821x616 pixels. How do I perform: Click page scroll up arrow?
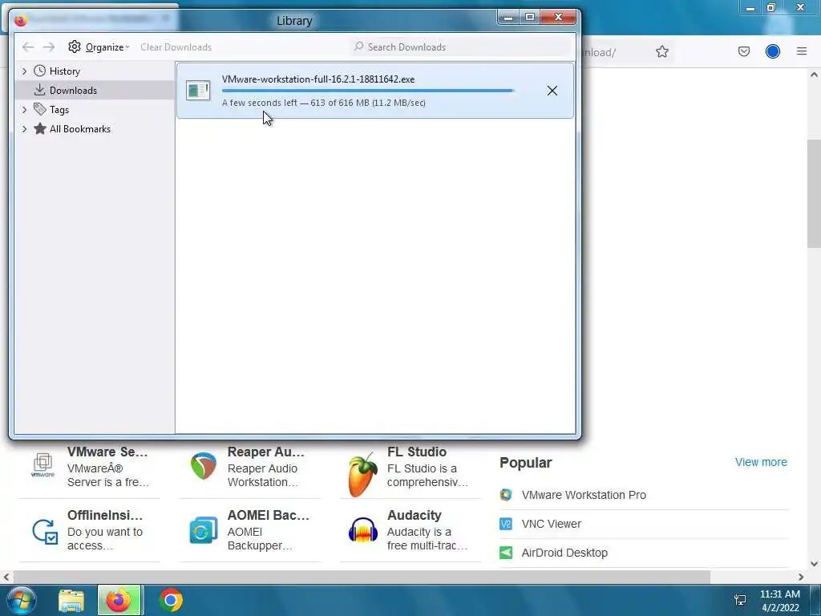point(814,75)
